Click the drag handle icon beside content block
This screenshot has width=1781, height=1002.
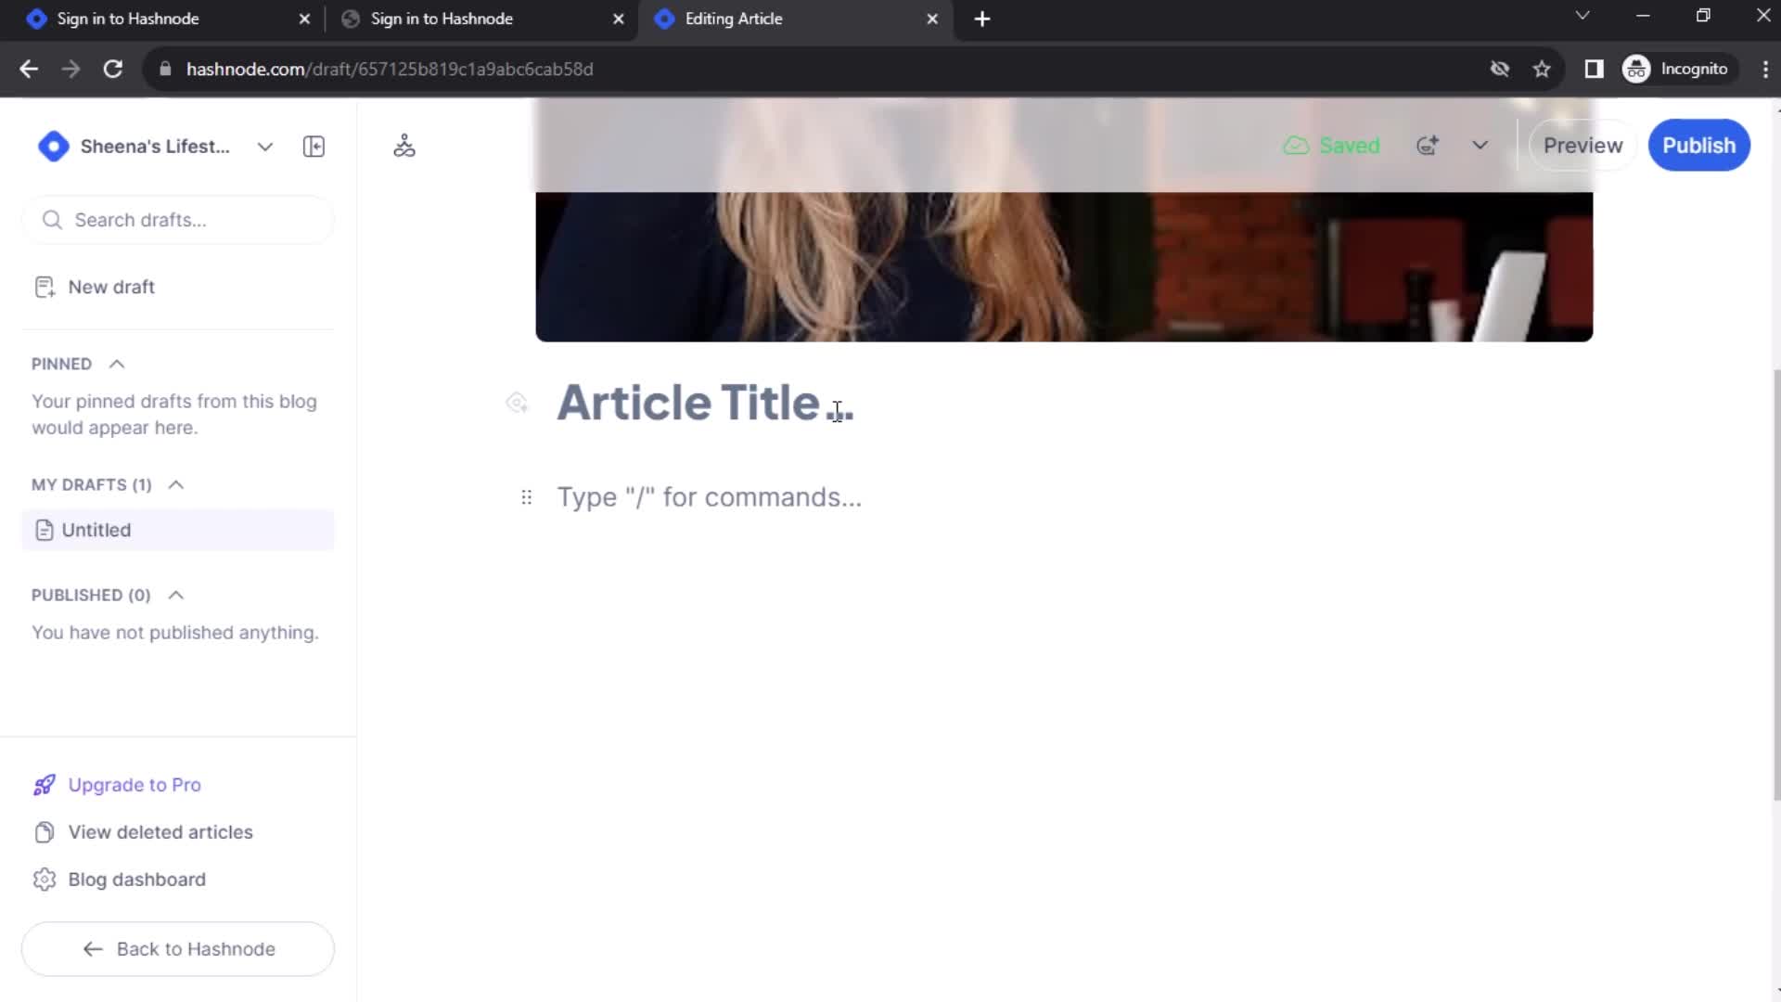point(525,496)
